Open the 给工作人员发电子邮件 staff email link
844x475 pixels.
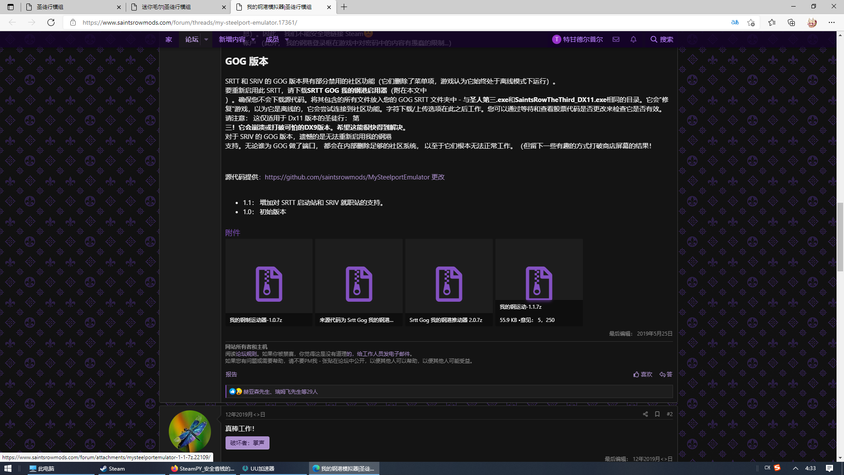coord(383,354)
